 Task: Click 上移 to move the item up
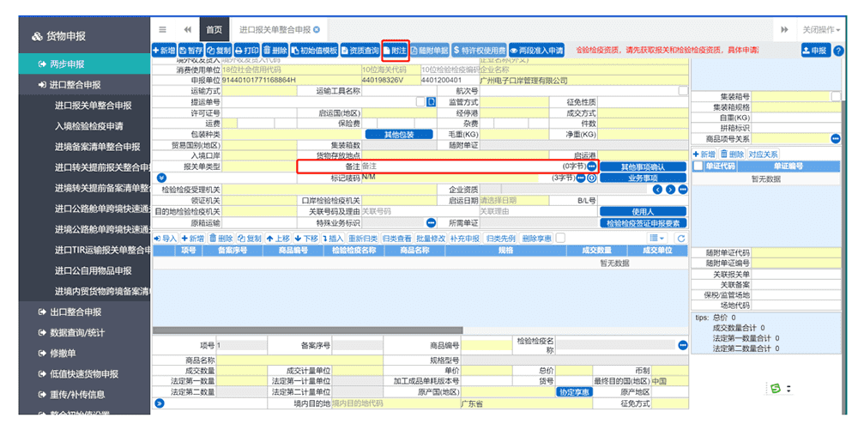tap(278, 239)
